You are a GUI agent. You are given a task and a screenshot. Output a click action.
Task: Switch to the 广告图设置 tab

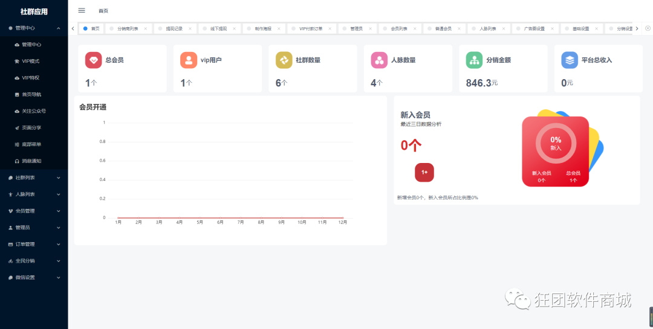pyautogui.click(x=534, y=29)
